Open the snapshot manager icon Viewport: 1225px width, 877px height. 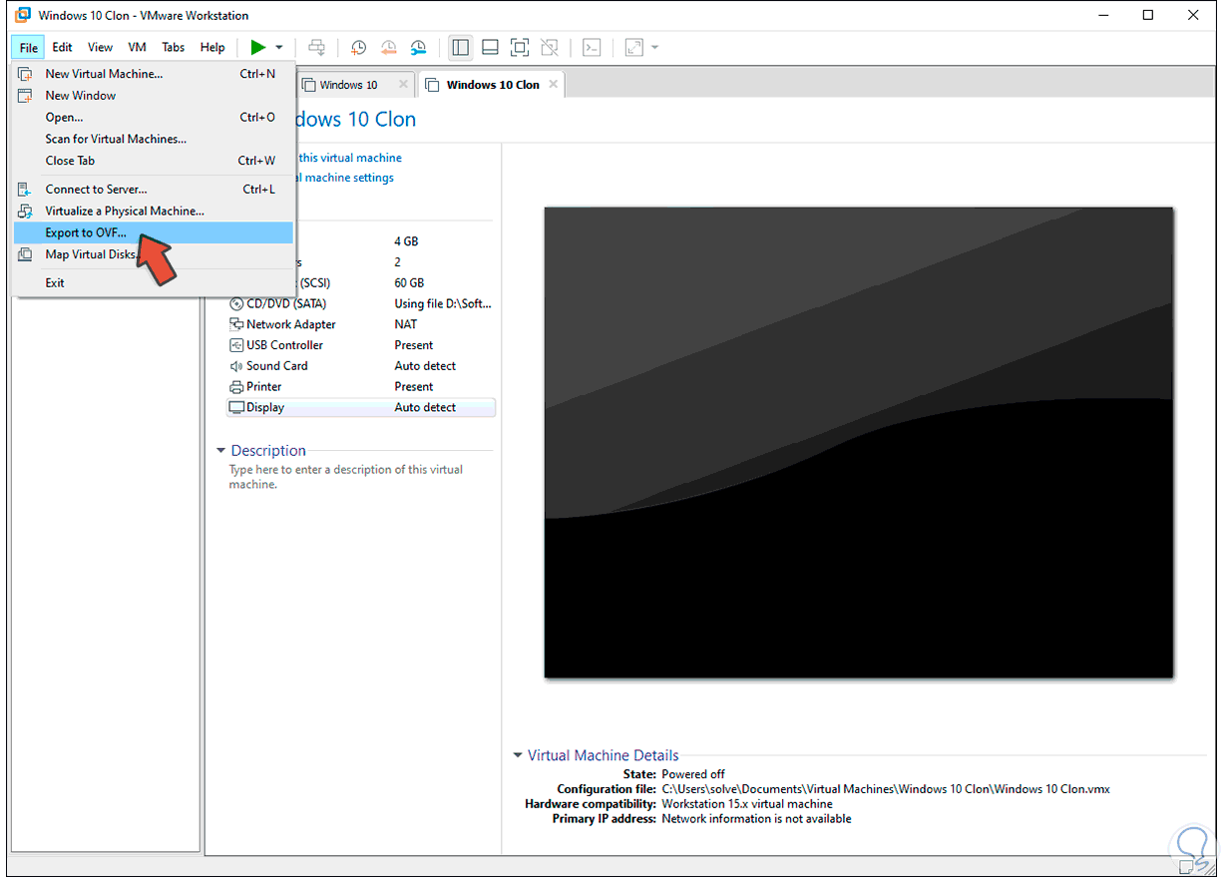[x=419, y=47]
